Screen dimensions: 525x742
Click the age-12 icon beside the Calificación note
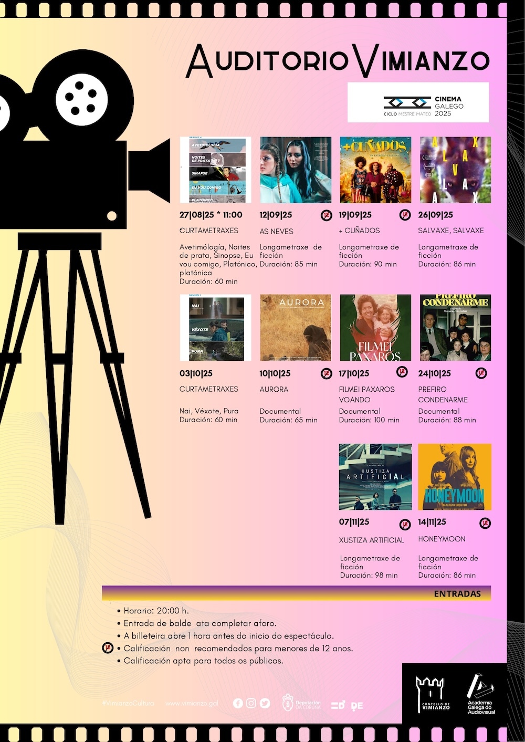click(108, 648)
